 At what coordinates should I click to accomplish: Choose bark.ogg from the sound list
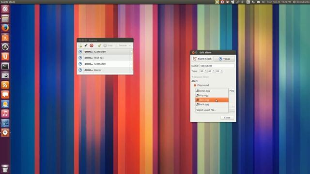click(212, 104)
